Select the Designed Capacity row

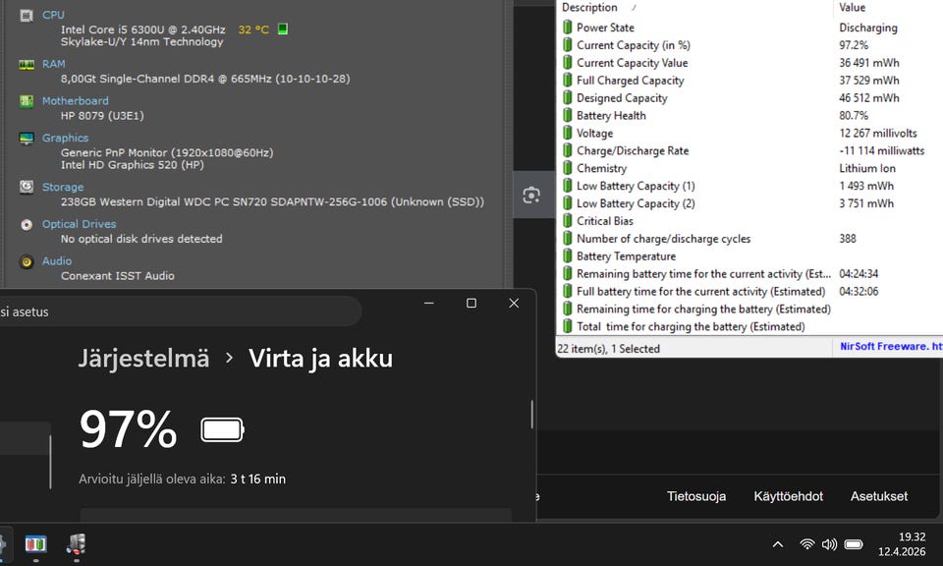[x=749, y=97]
